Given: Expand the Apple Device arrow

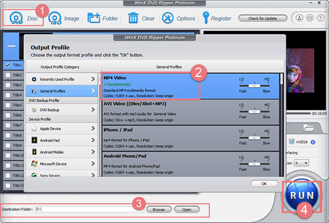Looking at the screenshot, I should point(93,129).
